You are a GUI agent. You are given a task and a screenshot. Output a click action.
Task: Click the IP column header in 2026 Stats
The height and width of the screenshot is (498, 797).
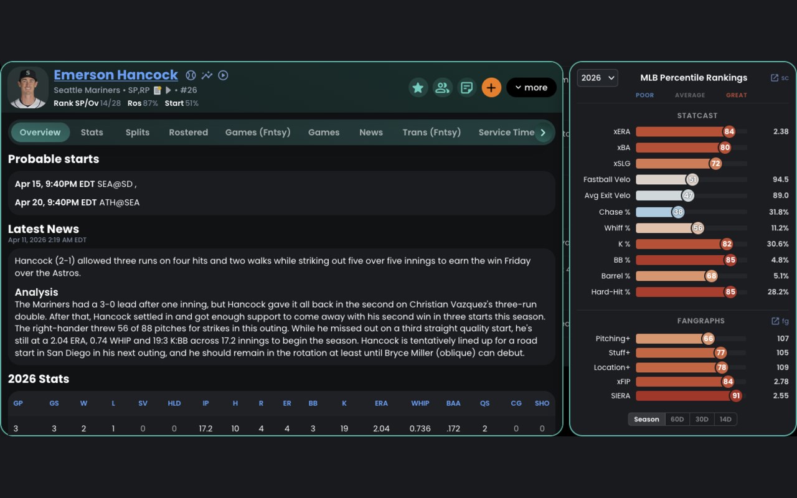pyautogui.click(x=205, y=403)
